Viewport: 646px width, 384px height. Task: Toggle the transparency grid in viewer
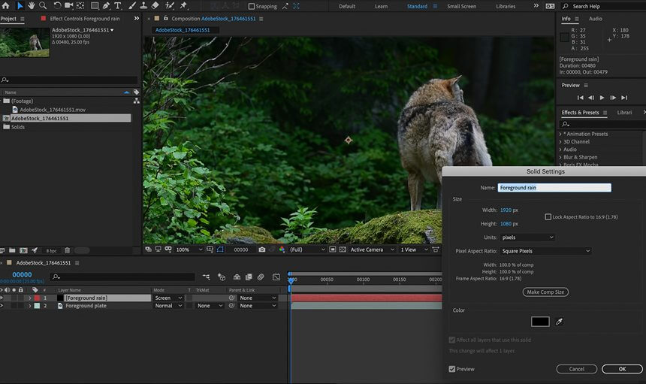(343, 249)
